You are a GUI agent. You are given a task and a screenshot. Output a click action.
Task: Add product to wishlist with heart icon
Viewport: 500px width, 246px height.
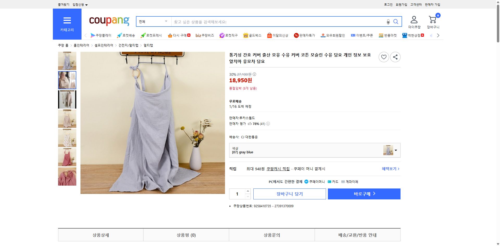click(384, 57)
